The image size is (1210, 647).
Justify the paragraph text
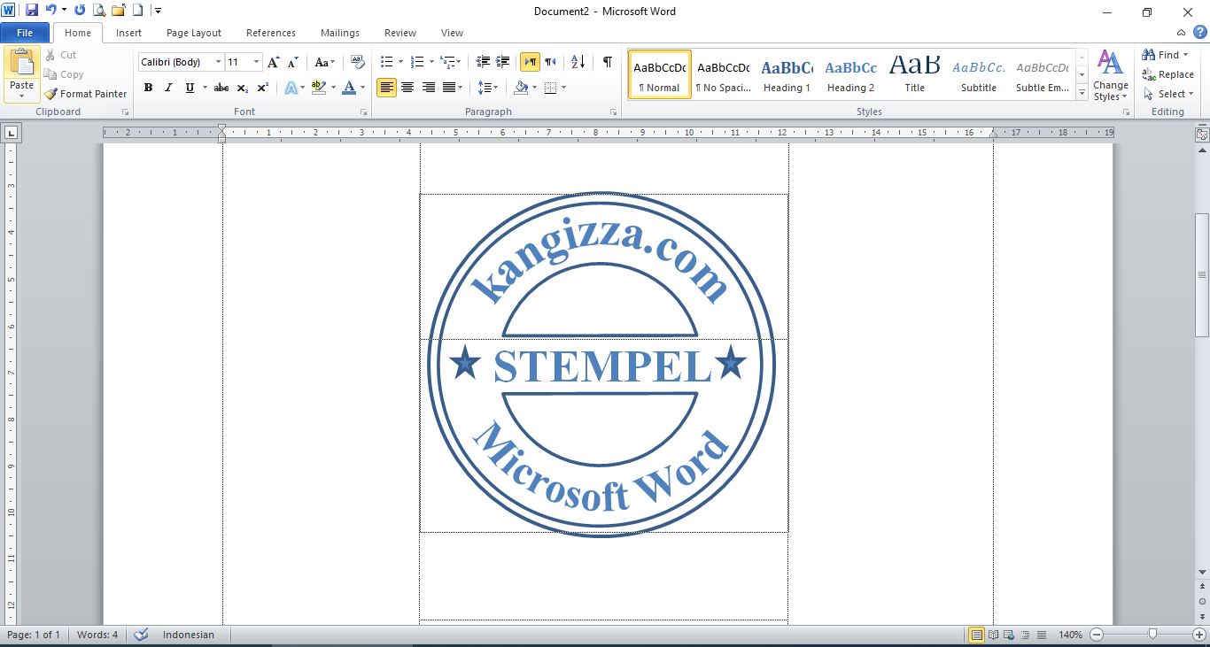pos(450,88)
